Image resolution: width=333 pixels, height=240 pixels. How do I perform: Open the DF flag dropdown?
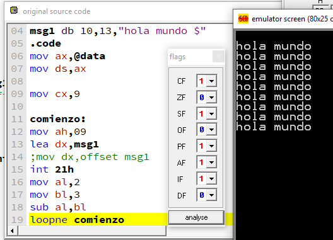click(x=211, y=195)
